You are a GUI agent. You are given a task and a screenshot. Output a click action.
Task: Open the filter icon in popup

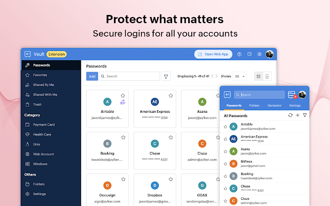click(305, 115)
